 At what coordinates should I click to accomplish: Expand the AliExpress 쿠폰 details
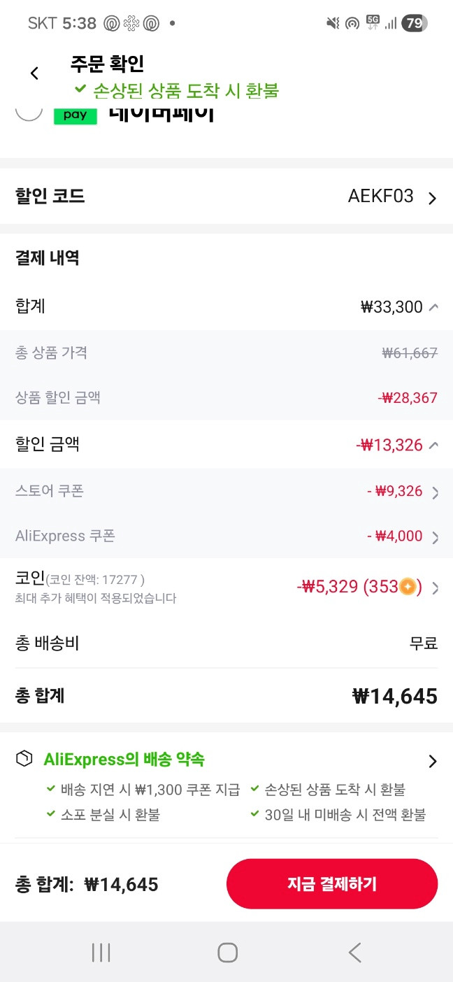click(436, 536)
